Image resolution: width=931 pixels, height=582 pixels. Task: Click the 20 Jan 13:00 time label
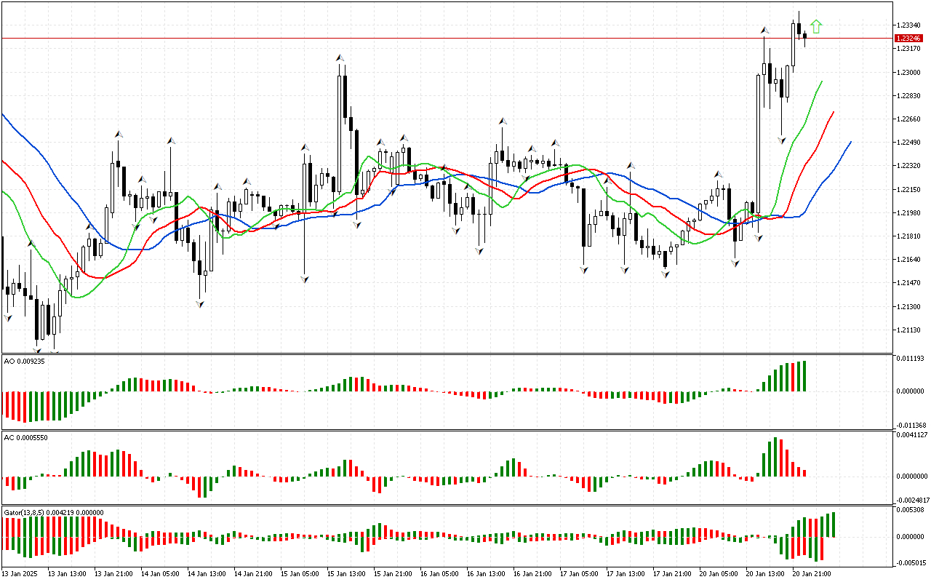pyautogui.click(x=766, y=574)
